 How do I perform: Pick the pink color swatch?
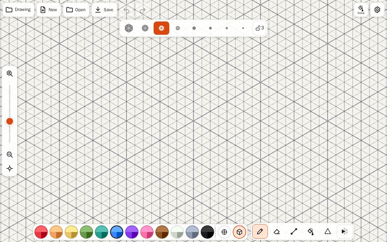(x=147, y=232)
